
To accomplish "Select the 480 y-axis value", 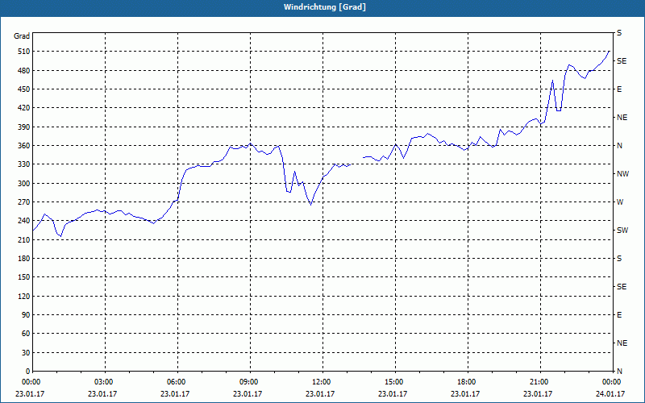I will [x=24, y=71].
